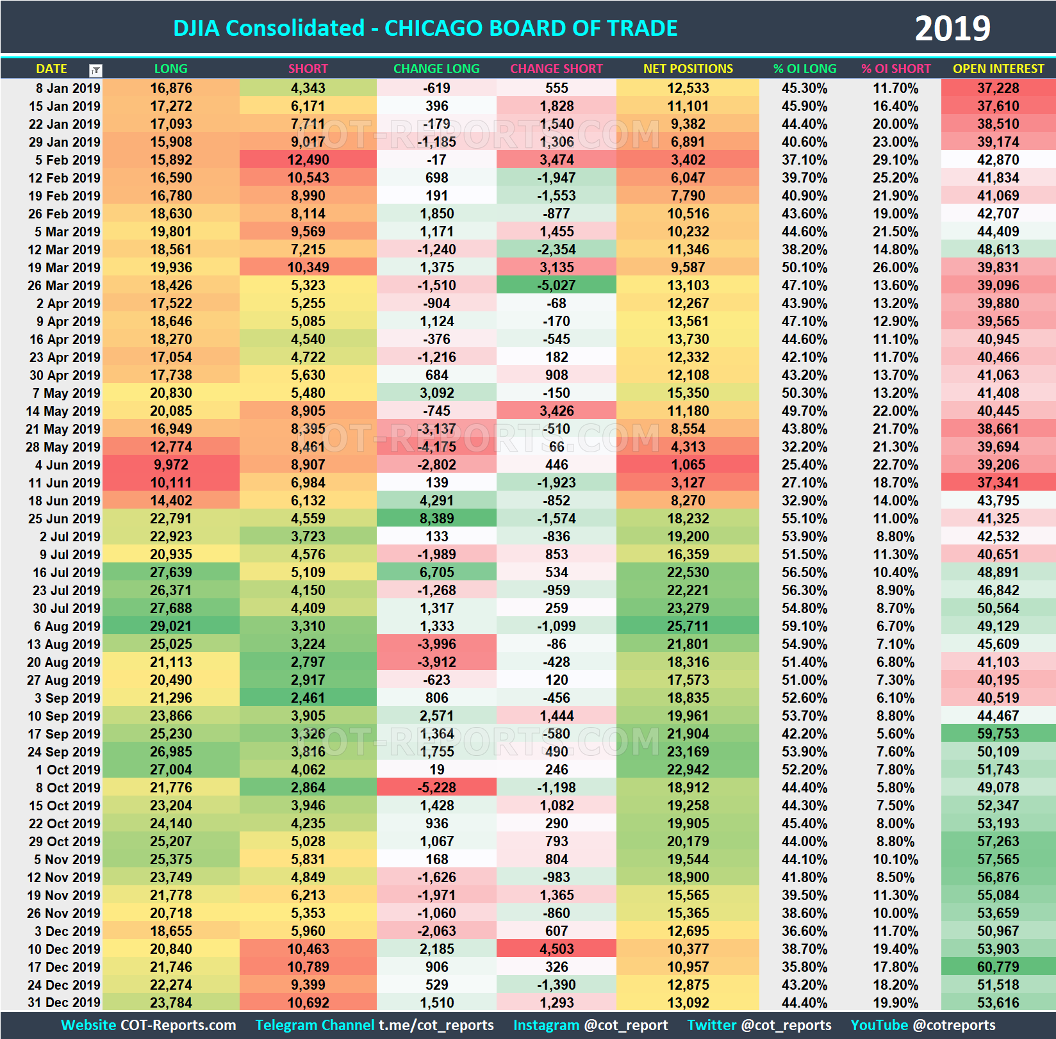This screenshot has width=1056, height=1039.
Task: Click the green -5,027 change short cell
Action: click(x=556, y=285)
